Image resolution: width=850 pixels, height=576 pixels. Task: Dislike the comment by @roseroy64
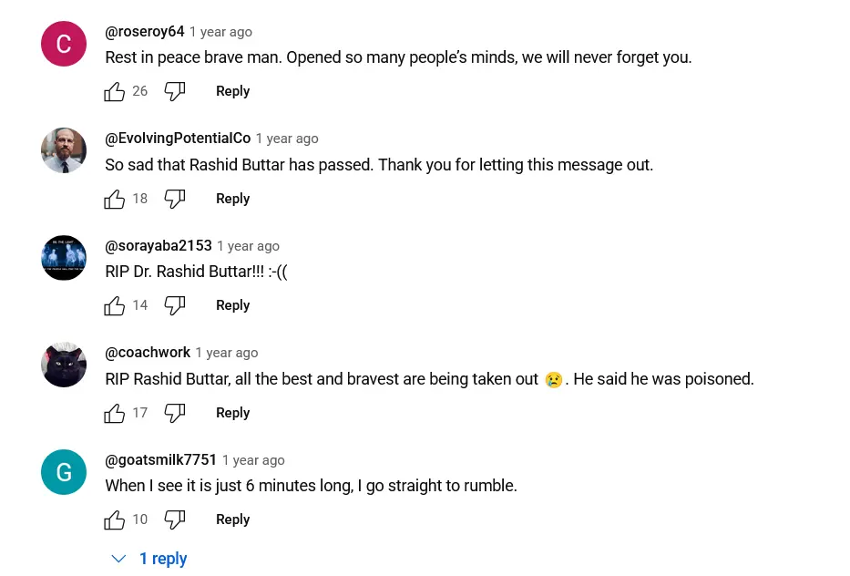pos(175,91)
